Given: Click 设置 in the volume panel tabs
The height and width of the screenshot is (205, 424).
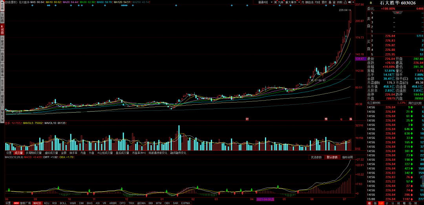Looking at the screenshot, I should coord(9,153).
